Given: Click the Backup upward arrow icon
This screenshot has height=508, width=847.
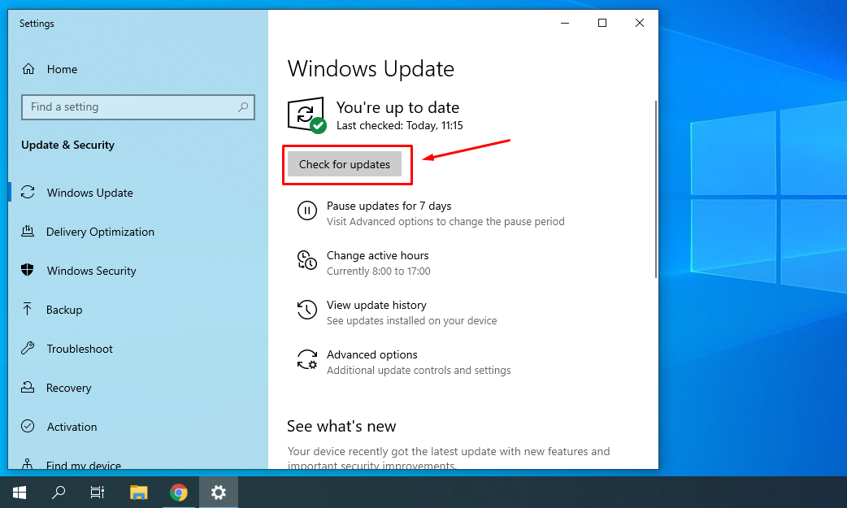Looking at the screenshot, I should 27,309.
